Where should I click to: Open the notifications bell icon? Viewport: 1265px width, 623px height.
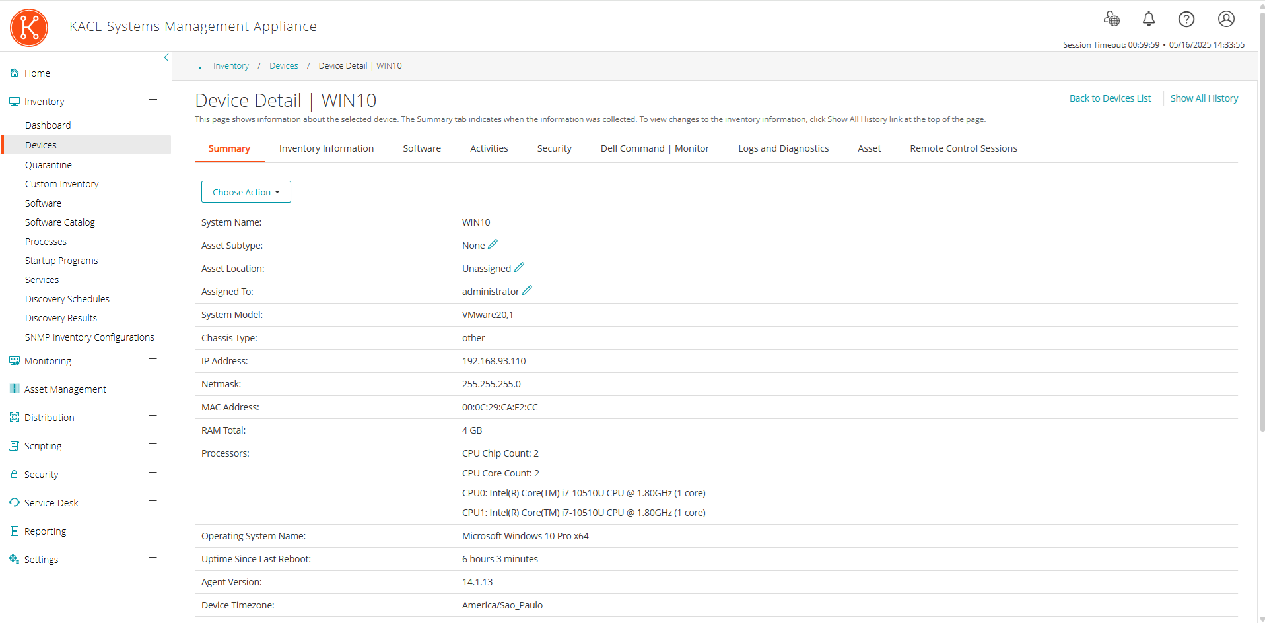pyautogui.click(x=1149, y=19)
